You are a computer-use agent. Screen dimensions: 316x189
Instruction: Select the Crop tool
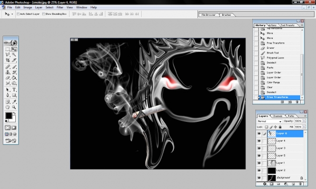8,60
